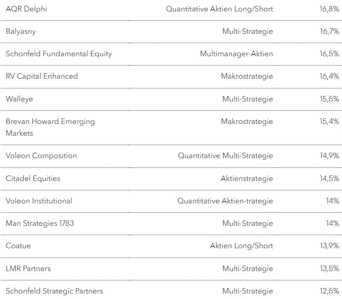Click Voleon Composition fund name
Screen dimensions: 342x299
pos(41,156)
